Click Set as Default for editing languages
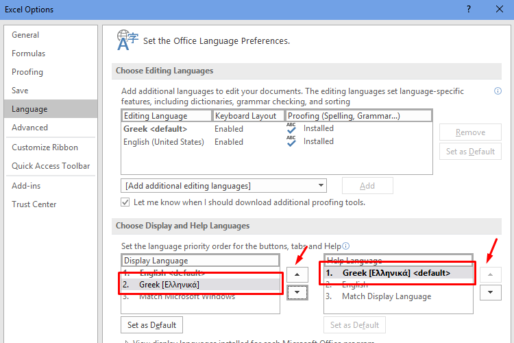The image size is (514, 343). click(x=470, y=152)
